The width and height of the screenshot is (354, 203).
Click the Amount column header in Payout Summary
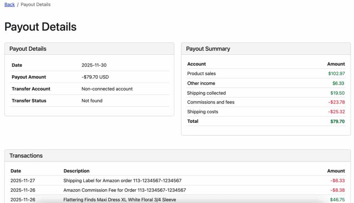click(336, 64)
